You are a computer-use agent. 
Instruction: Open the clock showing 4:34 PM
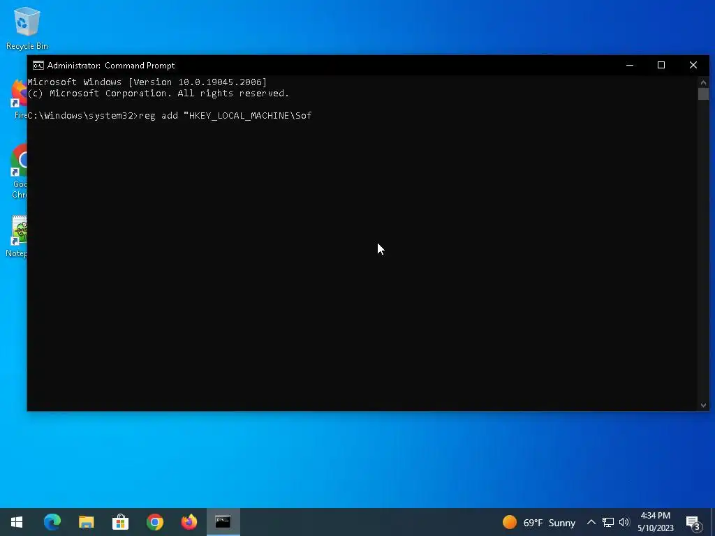(655, 522)
